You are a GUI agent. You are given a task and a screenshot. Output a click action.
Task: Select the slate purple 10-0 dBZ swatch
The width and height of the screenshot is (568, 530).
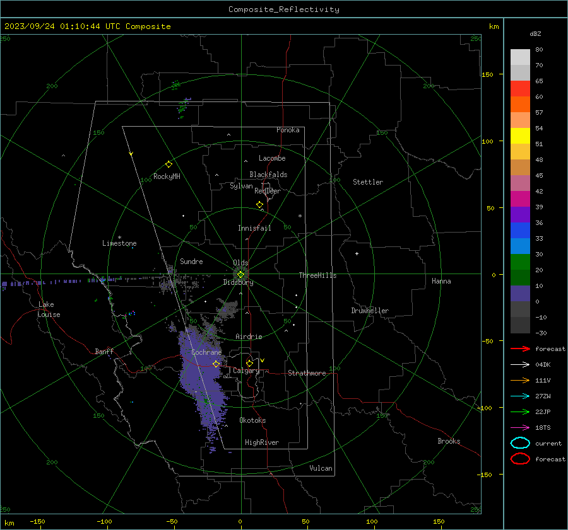520,293
